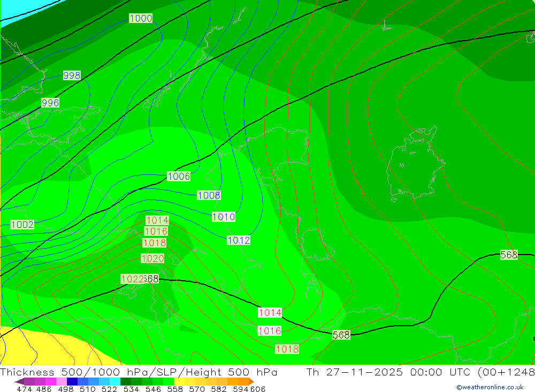Viewport: 535px width, 392px height.
Task: Click the legend value 582
Action: pos(218,389)
